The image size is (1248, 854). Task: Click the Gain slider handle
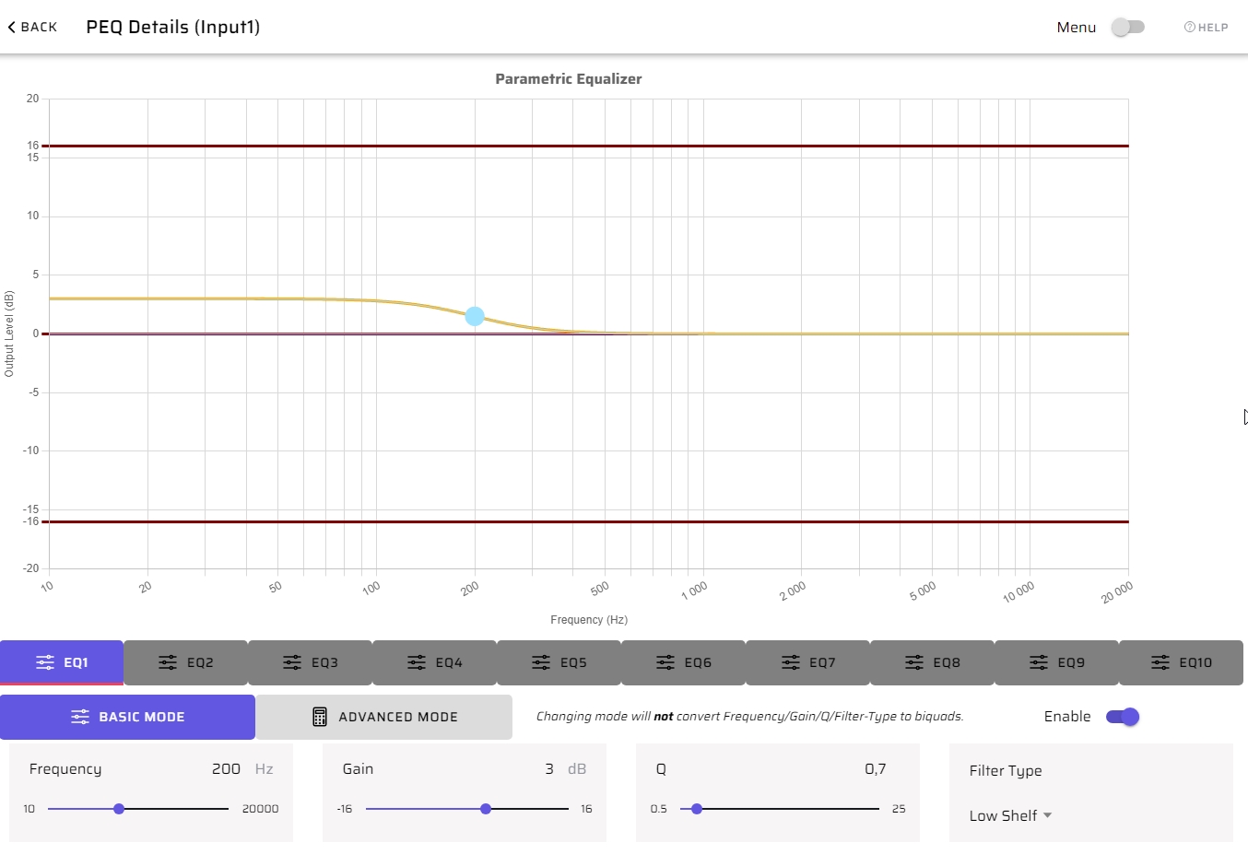tap(486, 809)
